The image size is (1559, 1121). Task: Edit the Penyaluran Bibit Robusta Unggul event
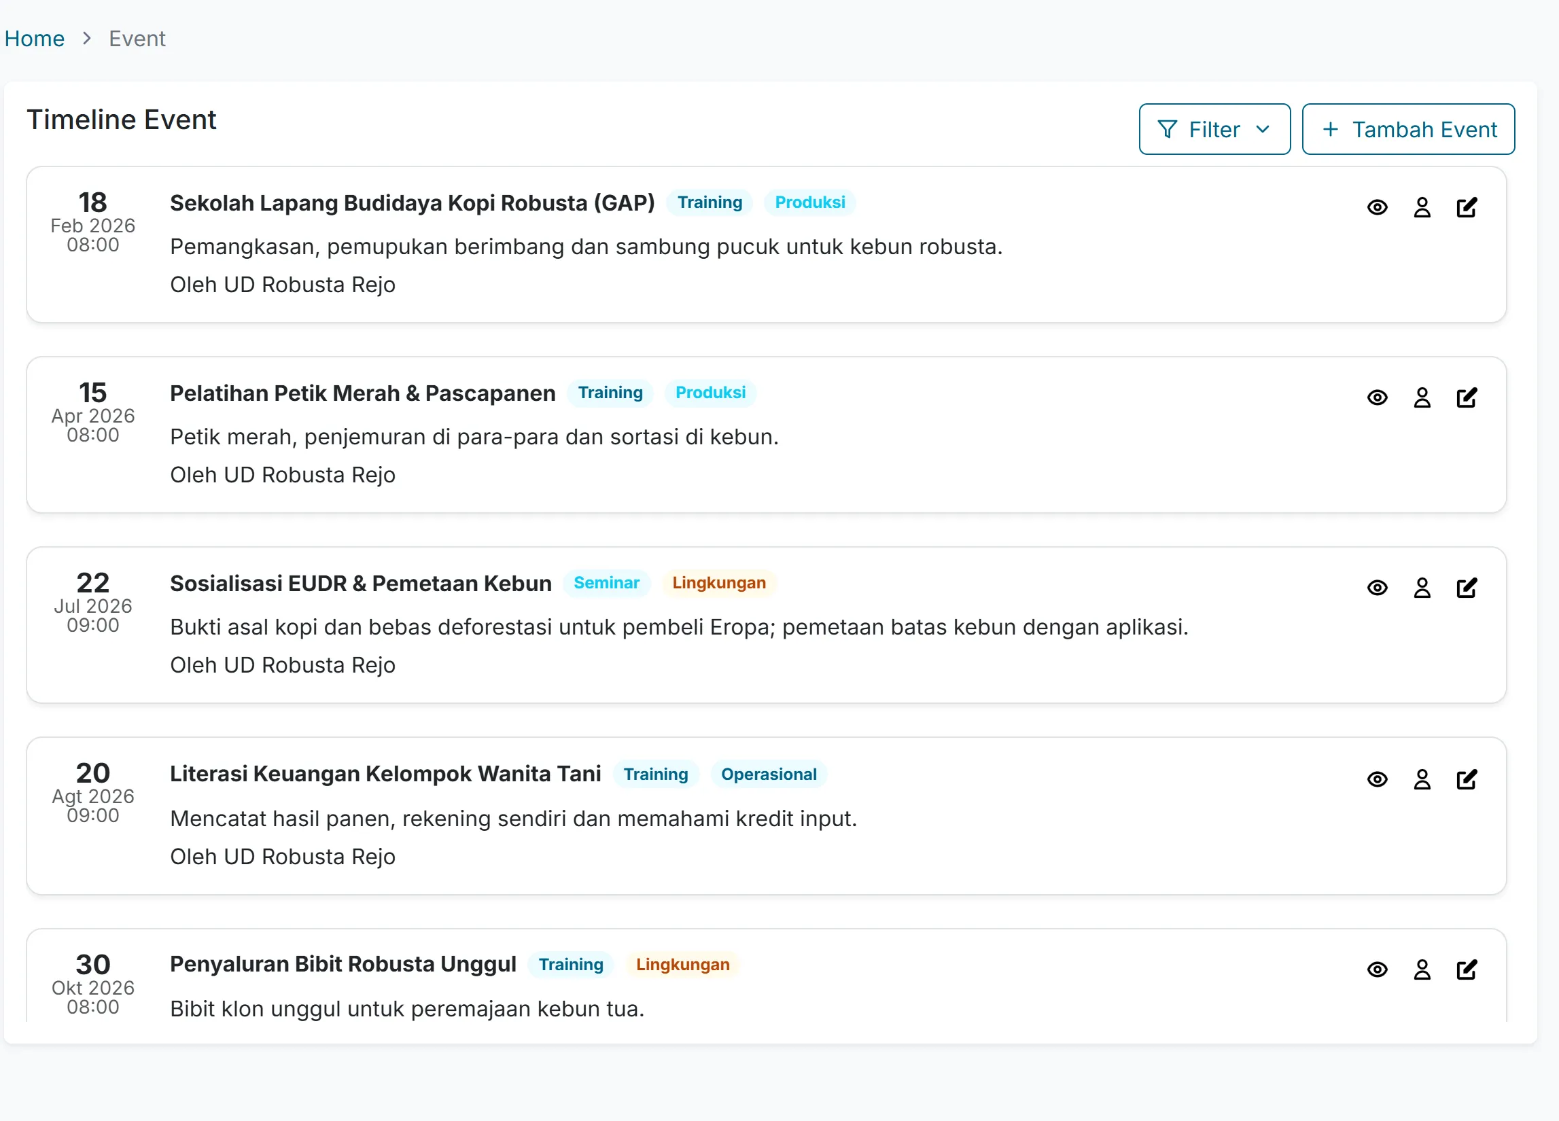1466,969
